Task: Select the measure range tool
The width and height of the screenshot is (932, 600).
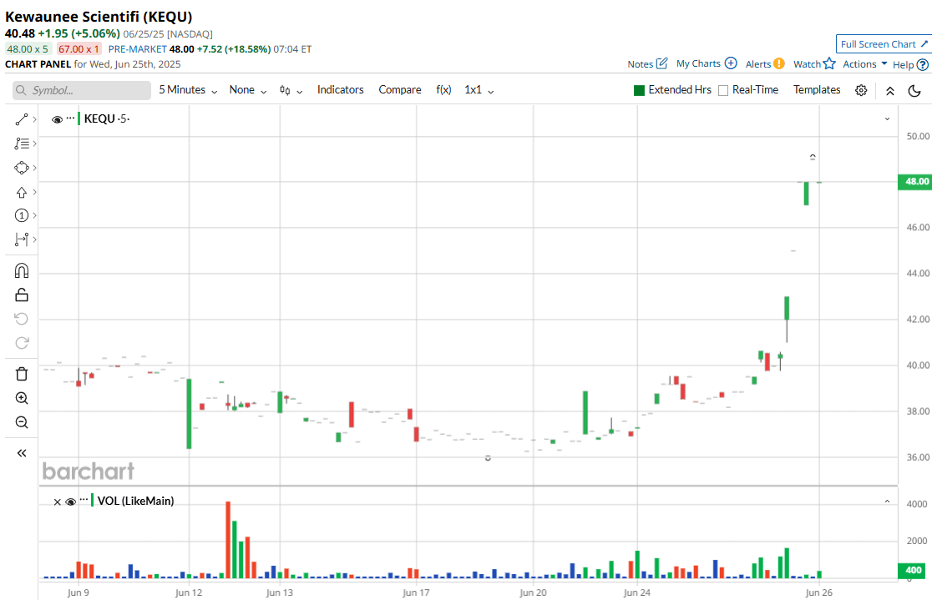Action: pos(22,239)
